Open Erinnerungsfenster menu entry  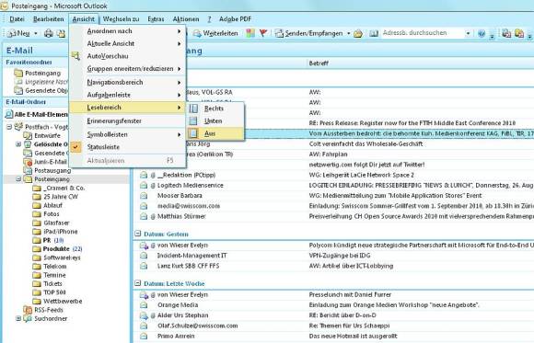point(128,120)
